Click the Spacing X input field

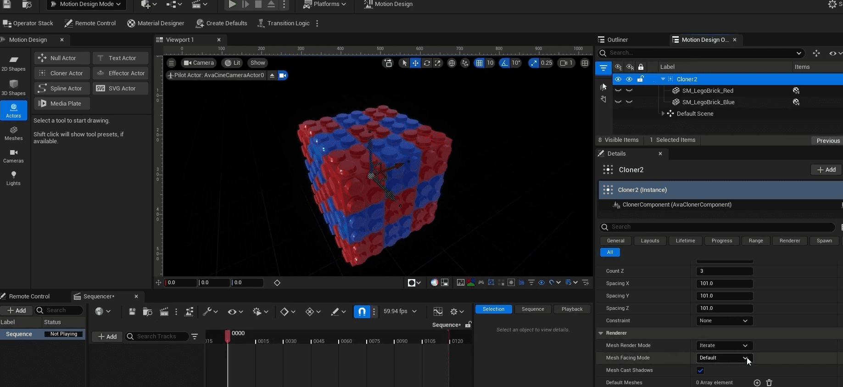[x=724, y=284]
